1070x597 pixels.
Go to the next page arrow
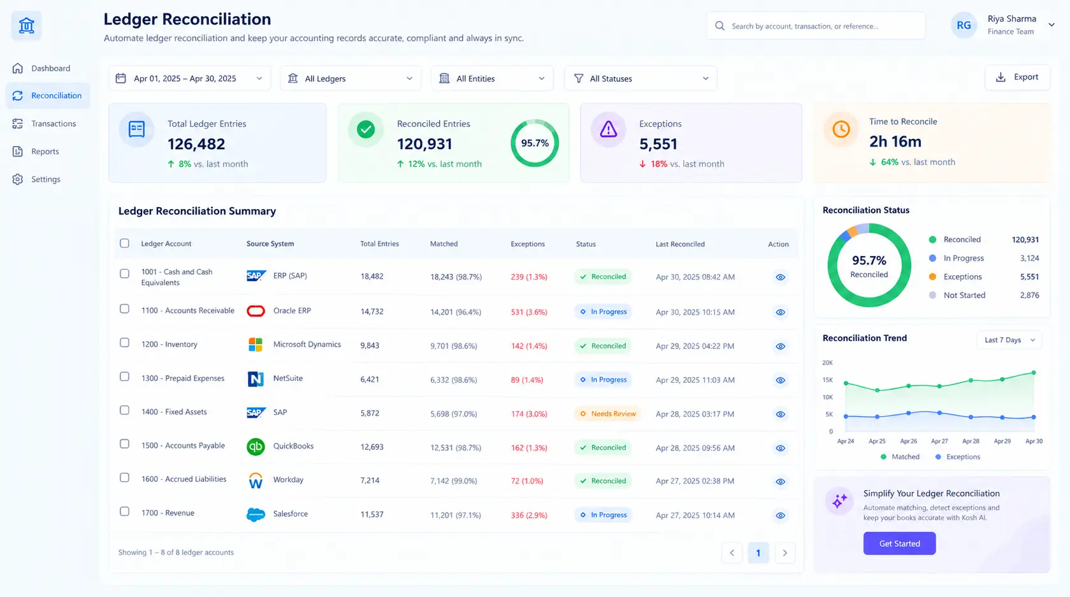[x=784, y=553]
